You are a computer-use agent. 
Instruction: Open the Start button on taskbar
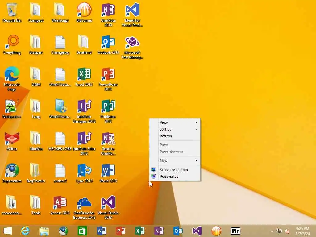coord(8,231)
